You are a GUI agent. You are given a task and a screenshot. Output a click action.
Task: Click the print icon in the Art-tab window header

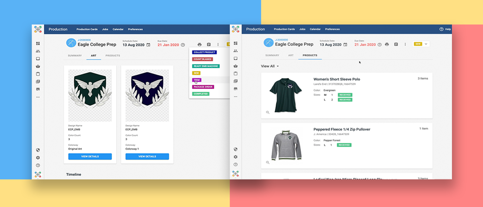coord(199,45)
